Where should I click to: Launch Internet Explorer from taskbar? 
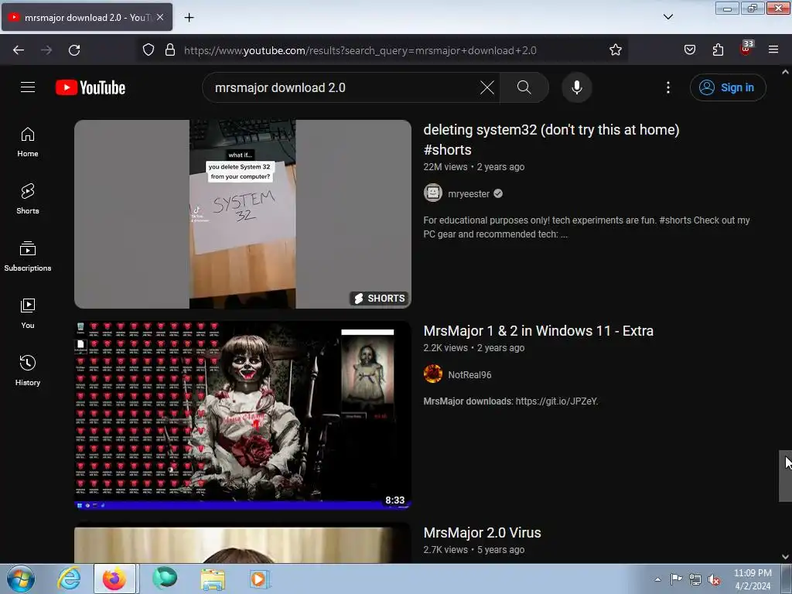pyautogui.click(x=69, y=579)
